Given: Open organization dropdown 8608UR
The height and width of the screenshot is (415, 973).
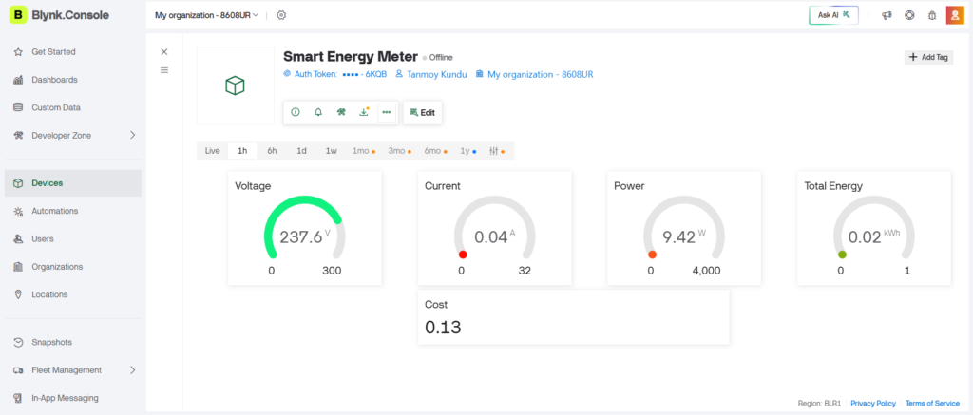Looking at the screenshot, I should pyautogui.click(x=206, y=15).
